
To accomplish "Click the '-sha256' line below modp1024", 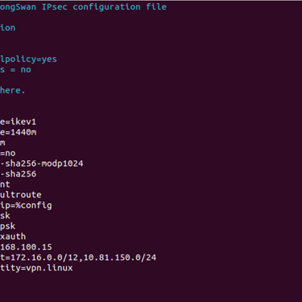I will [19, 174].
